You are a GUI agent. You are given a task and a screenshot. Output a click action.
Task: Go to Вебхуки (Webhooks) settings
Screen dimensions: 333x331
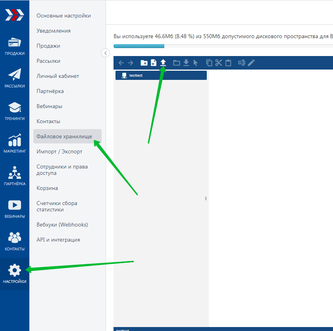[x=62, y=225]
